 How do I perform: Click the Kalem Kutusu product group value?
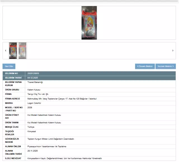coord(34,90)
